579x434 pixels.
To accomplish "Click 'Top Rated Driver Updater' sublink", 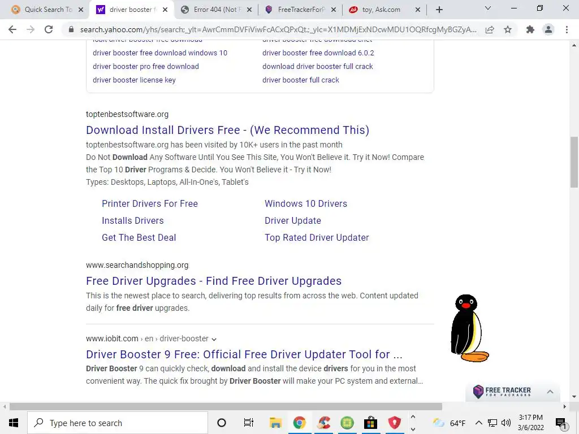I will pos(317,238).
